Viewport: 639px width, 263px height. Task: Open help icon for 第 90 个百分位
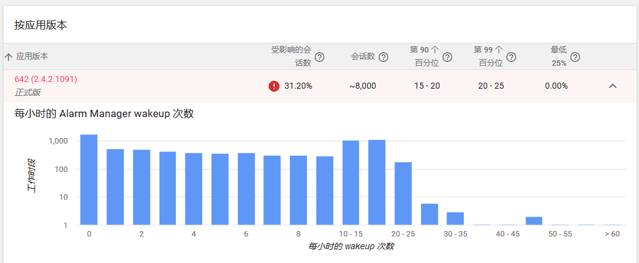pos(448,57)
